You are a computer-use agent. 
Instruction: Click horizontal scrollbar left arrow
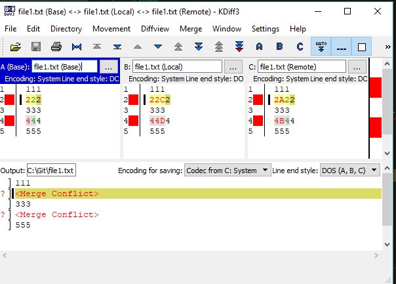click(x=5, y=256)
